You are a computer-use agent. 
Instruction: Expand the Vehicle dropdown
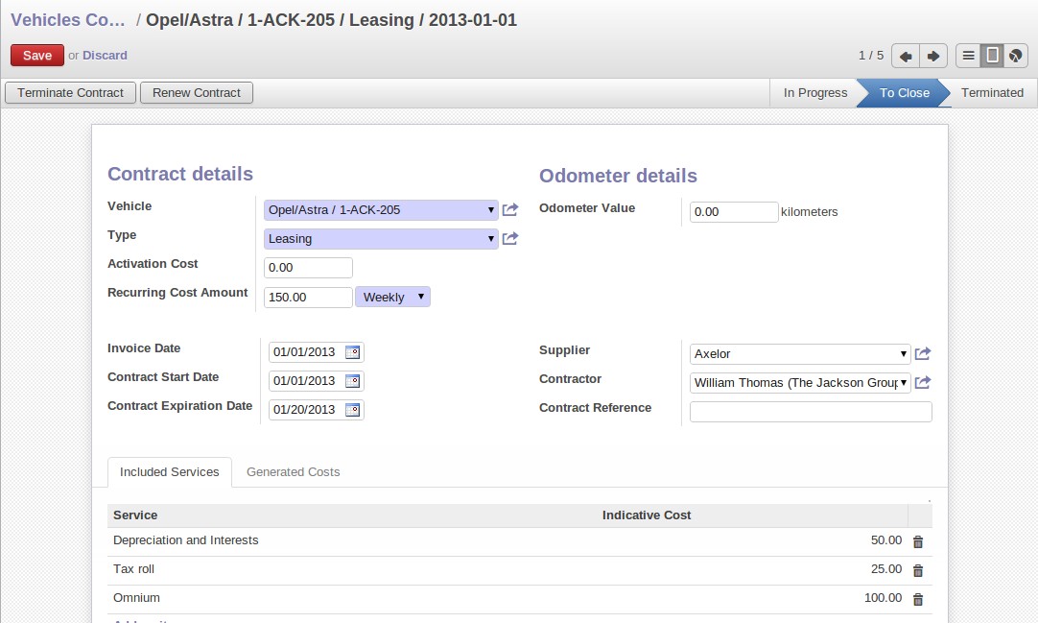pos(491,210)
